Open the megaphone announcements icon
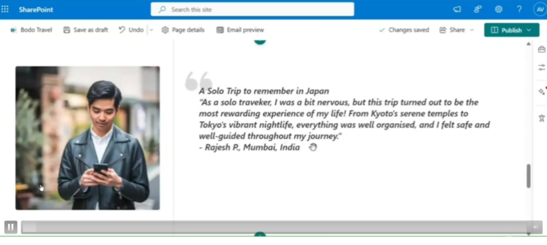547x245 pixels. click(457, 10)
